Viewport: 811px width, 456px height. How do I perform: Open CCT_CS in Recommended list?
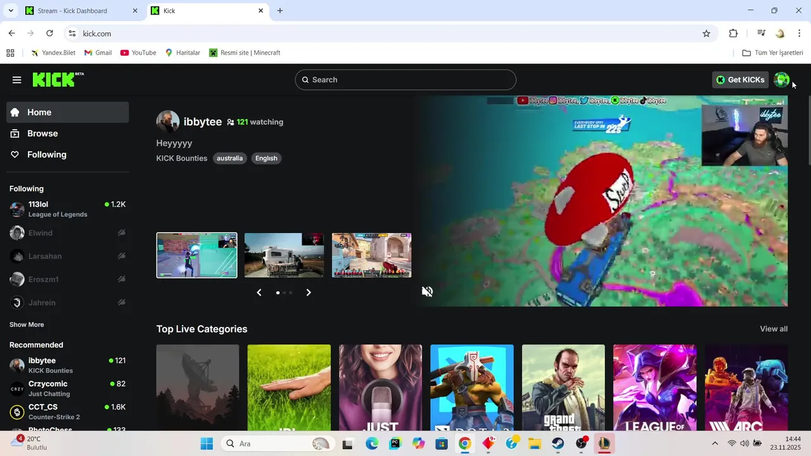click(68, 412)
